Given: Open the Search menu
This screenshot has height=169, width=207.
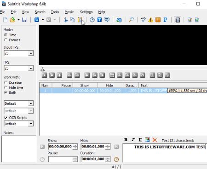Looking at the screenshot, I should [40, 12].
